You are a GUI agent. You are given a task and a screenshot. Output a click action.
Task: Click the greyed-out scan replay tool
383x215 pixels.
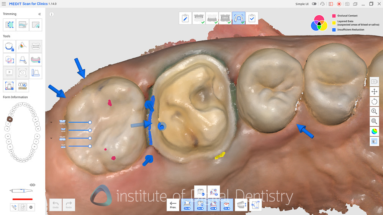point(9,73)
